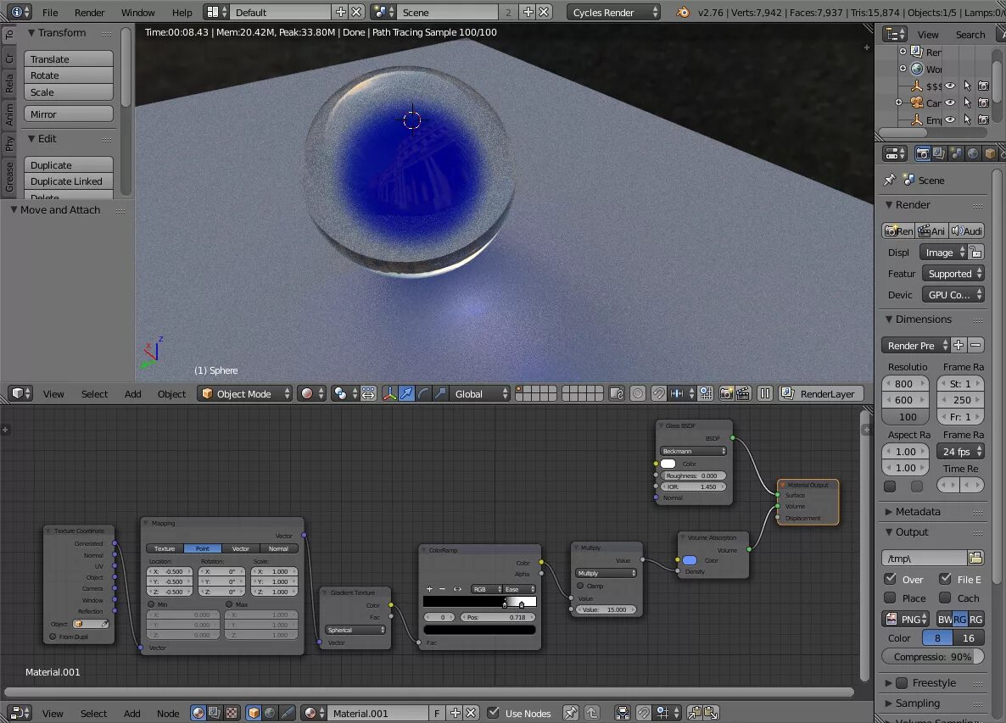Enable the Cach checkbox in Output

[x=945, y=598]
